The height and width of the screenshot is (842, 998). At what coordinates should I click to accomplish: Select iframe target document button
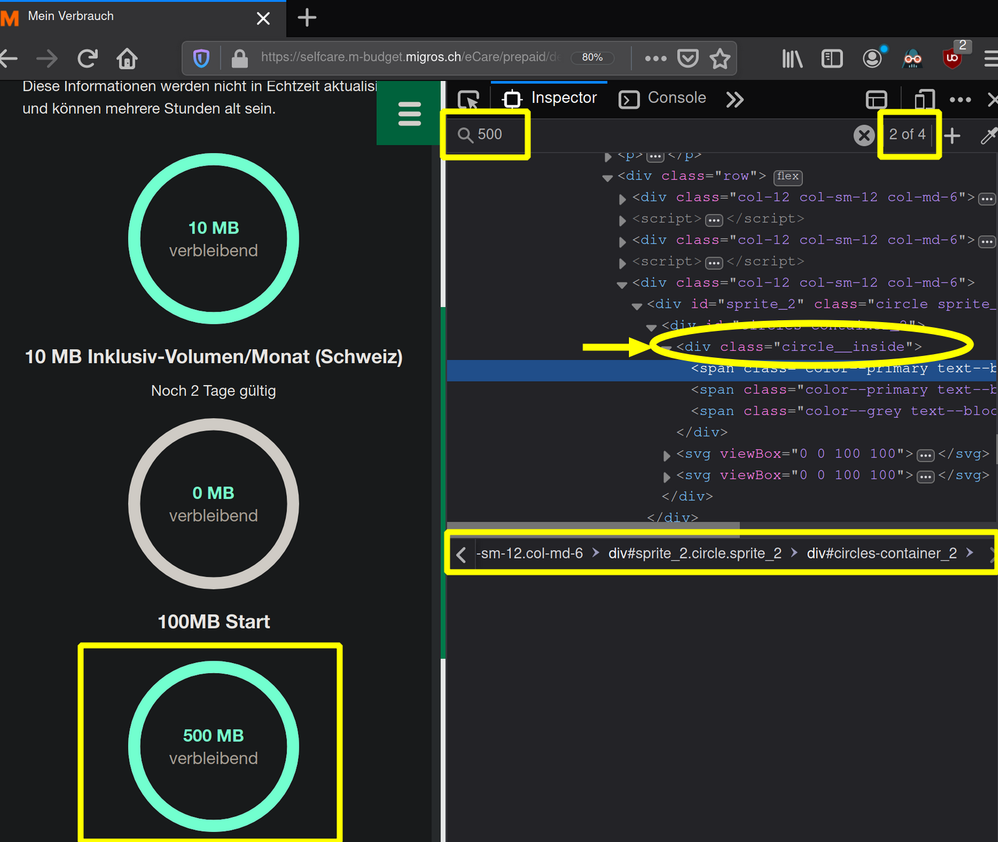876,99
